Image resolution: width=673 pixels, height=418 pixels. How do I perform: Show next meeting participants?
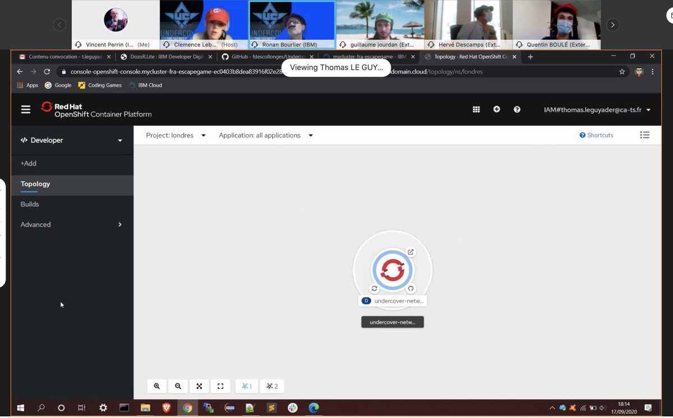coord(612,25)
